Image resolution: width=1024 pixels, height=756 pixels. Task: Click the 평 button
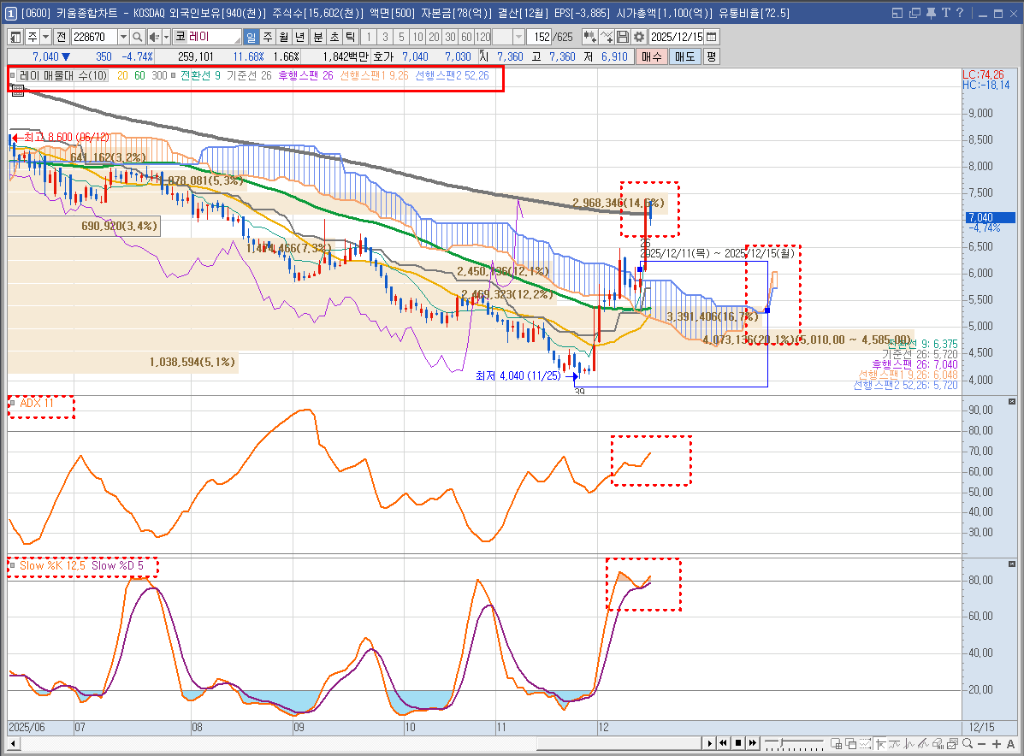coord(711,56)
